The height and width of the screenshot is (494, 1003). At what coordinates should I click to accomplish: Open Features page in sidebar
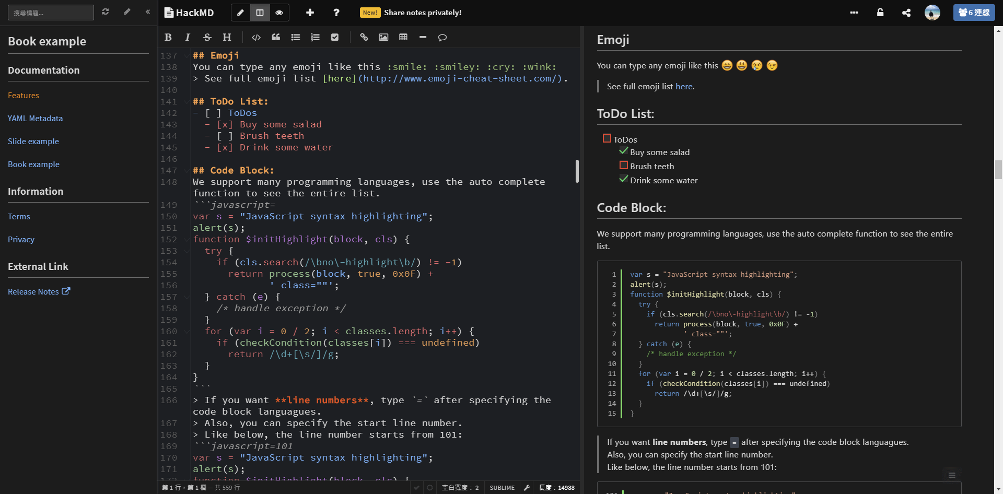(24, 96)
